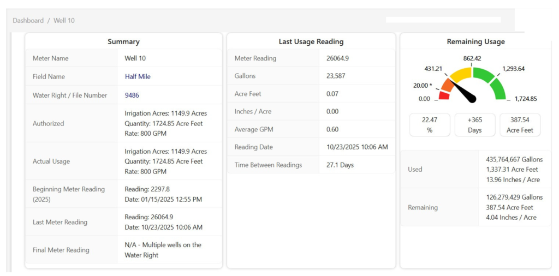Viewport: 559px width, 276px height.
Task: Open water right number 9486 link
Action: 132,95
